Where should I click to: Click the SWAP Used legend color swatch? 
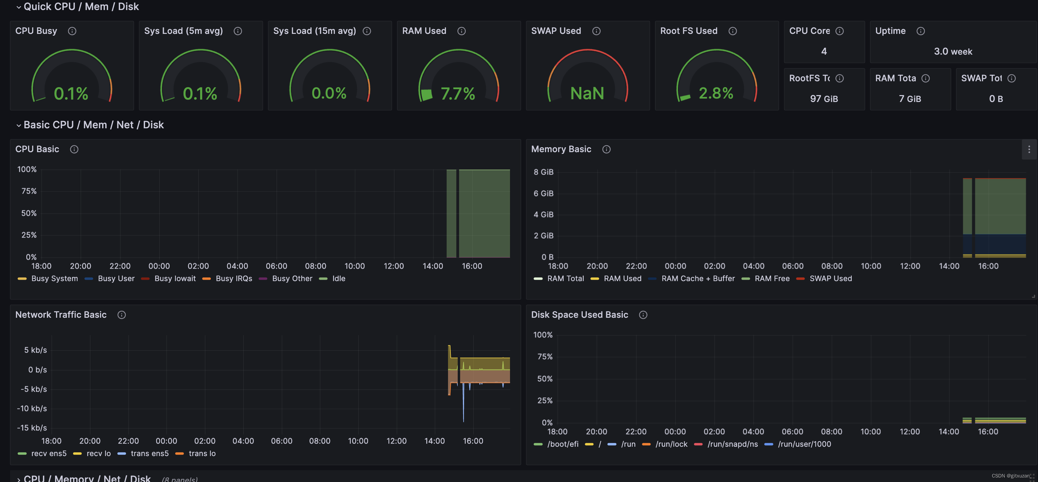pos(800,278)
